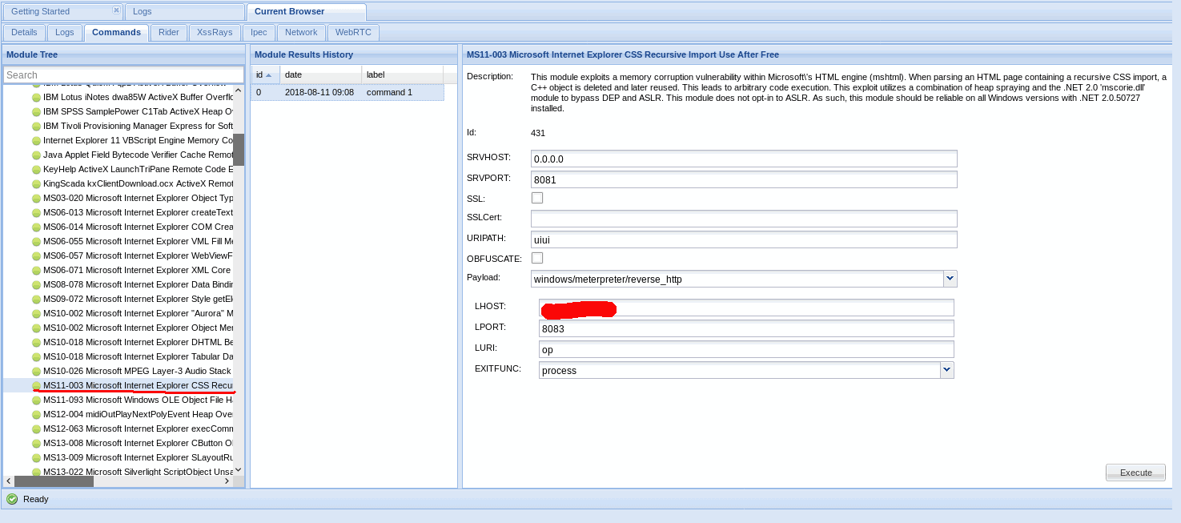Click green icon beside MS11-003 module
Viewport: 1181px width, 523px height.
tap(36, 386)
